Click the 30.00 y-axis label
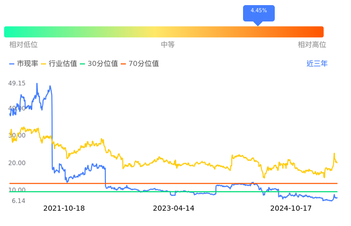Screen dimensions: 351x226 [17, 135]
